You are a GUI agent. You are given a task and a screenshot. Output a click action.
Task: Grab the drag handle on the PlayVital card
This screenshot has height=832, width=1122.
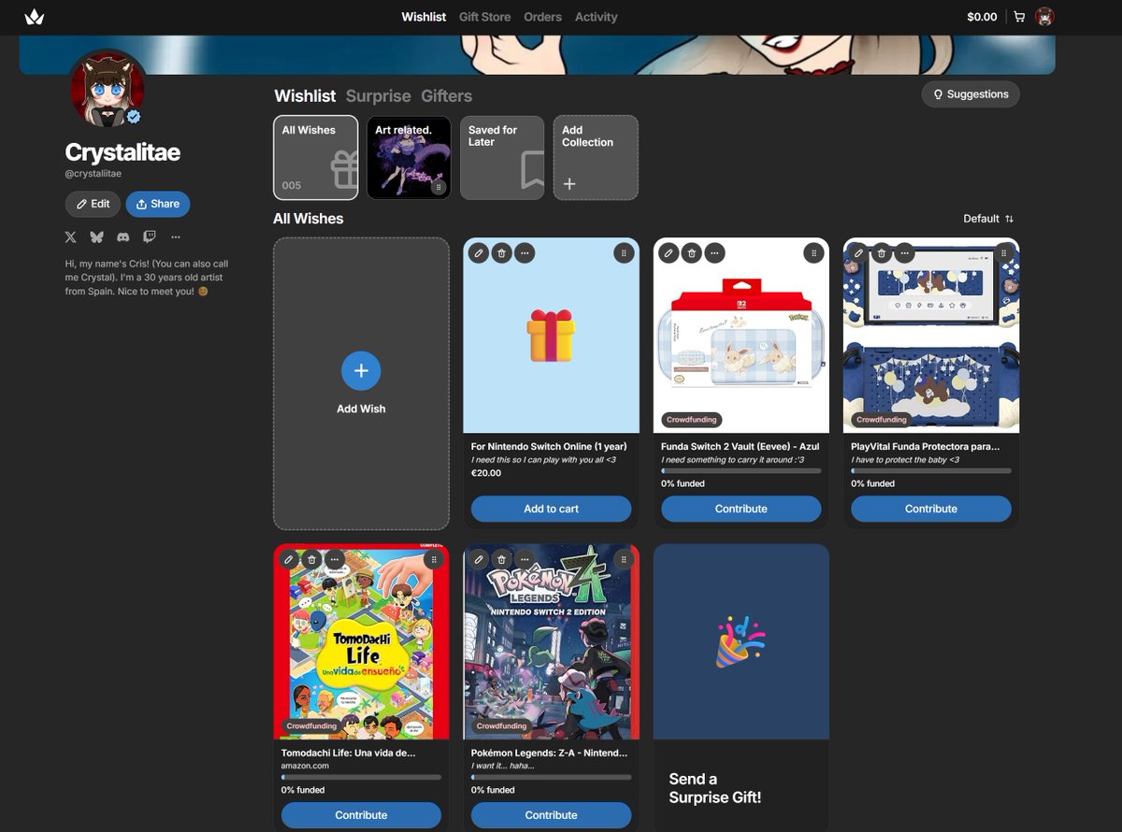tap(1003, 252)
